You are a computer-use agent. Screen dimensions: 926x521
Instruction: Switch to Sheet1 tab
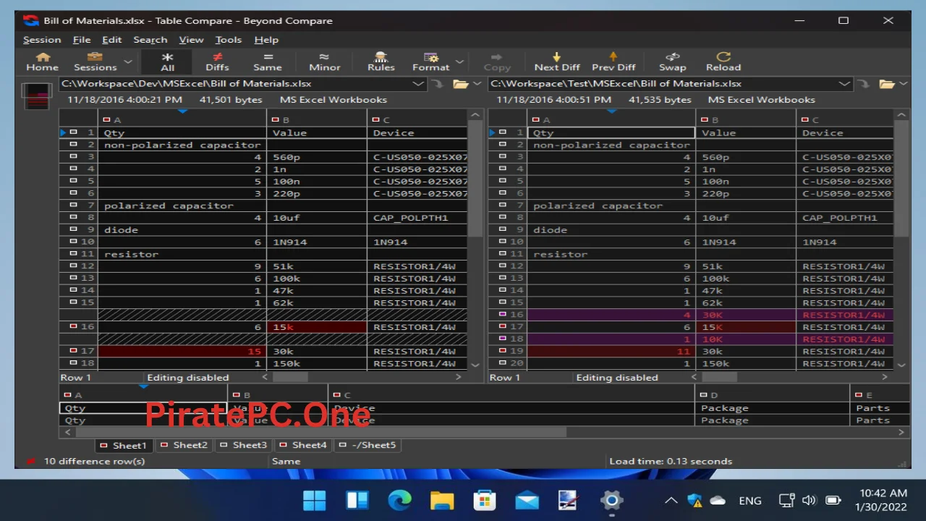coord(122,445)
